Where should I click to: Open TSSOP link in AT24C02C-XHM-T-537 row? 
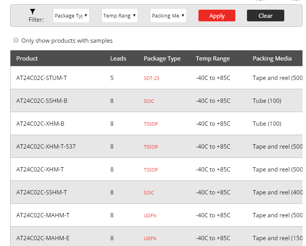click(151, 147)
